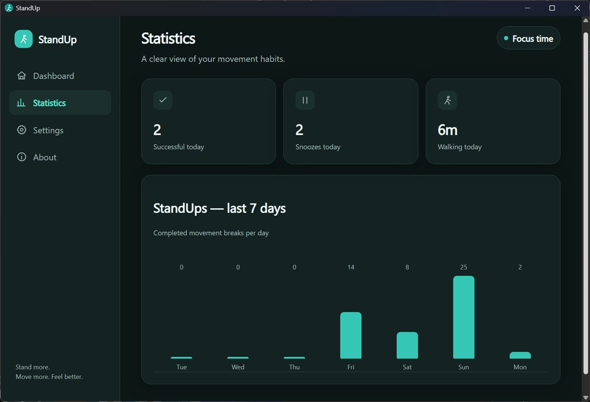Click the Wed axis label
Screen dimensions: 590x402
(238, 367)
